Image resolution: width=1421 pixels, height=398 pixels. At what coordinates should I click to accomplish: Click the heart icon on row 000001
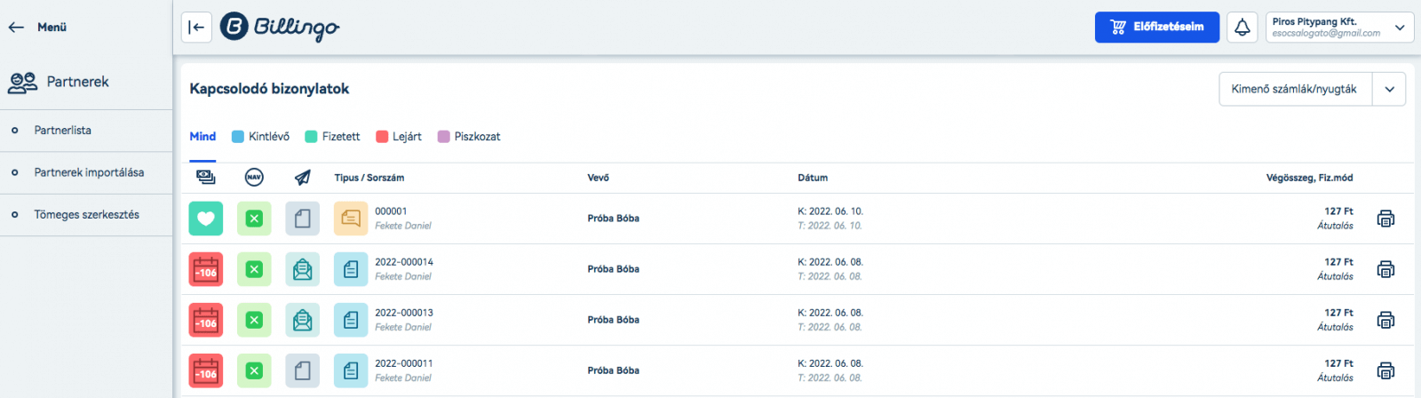click(206, 219)
